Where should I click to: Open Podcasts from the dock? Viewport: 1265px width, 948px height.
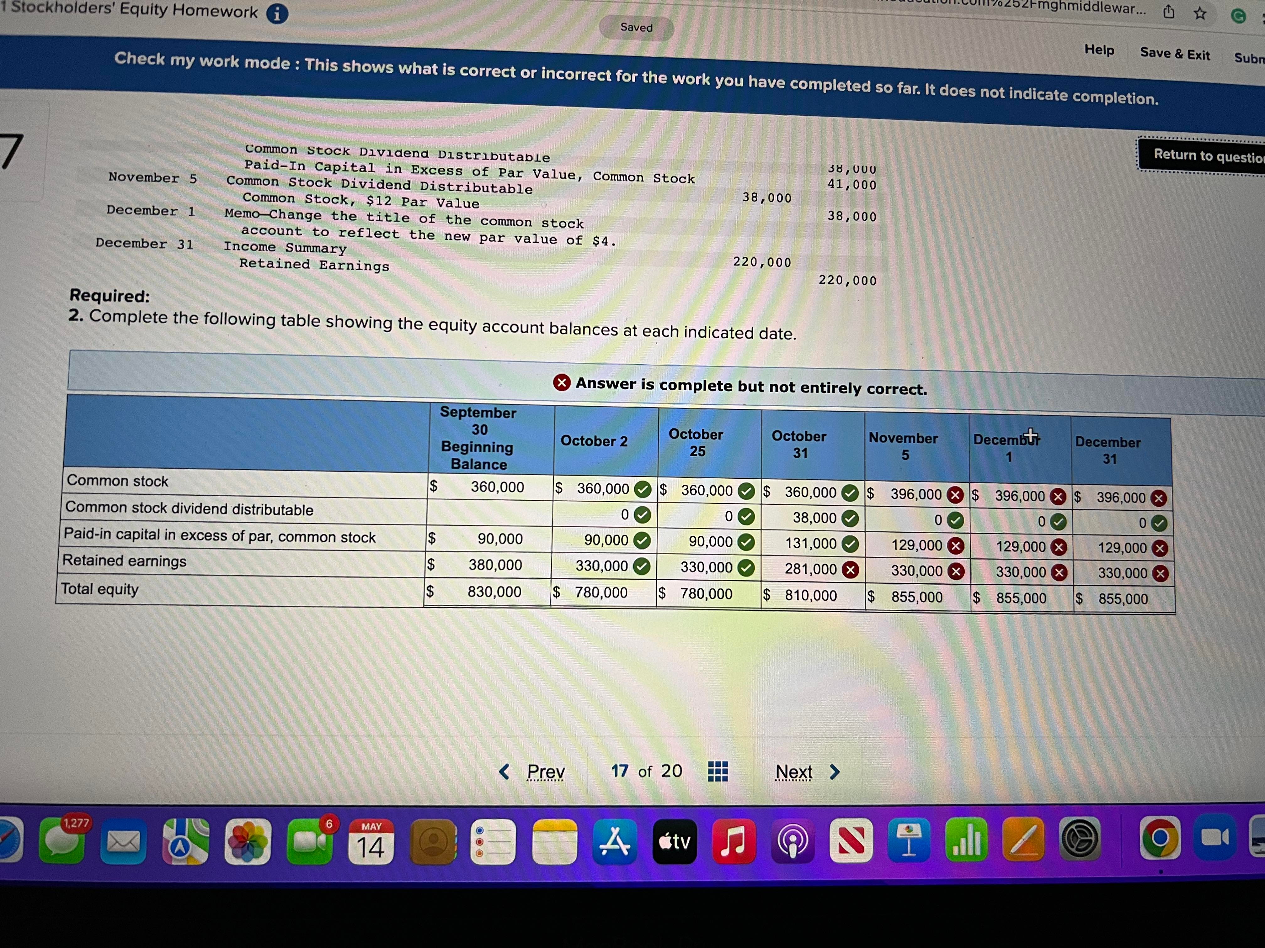[793, 840]
